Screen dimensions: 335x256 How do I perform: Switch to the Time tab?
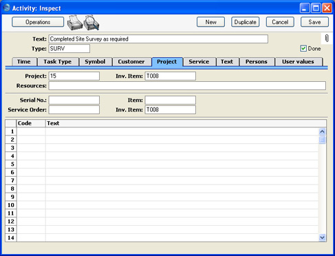[24, 62]
